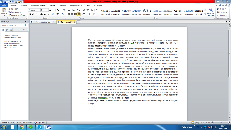Click the zoom slider in status bar
Viewport: 231px width, 130px height.
tap(221, 122)
